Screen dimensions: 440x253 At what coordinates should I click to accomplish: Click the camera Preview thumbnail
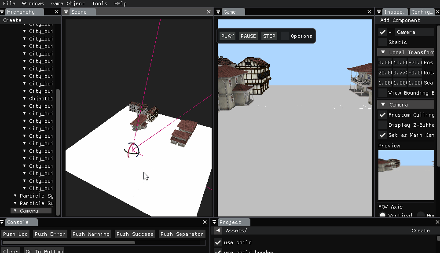406,175
